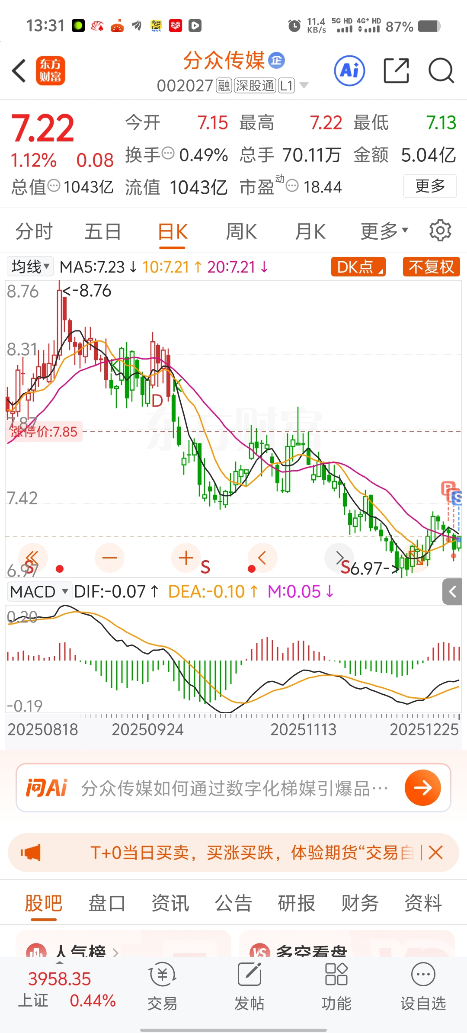The height and width of the screenshot is (1033, 467).
Task: Tap the back arrow icon
Action: (x=19, y=71)
